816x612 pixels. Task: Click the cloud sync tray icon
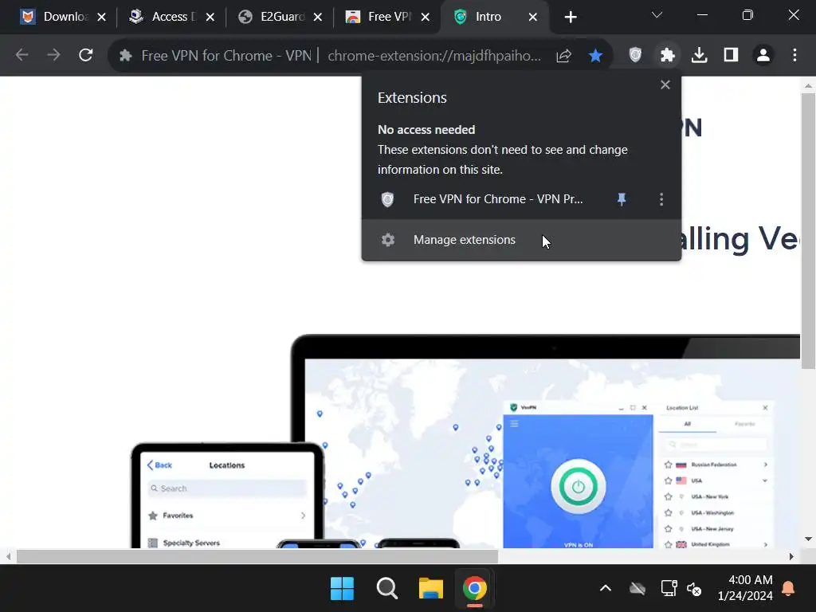pyautogui.click(x=637, y=589)
